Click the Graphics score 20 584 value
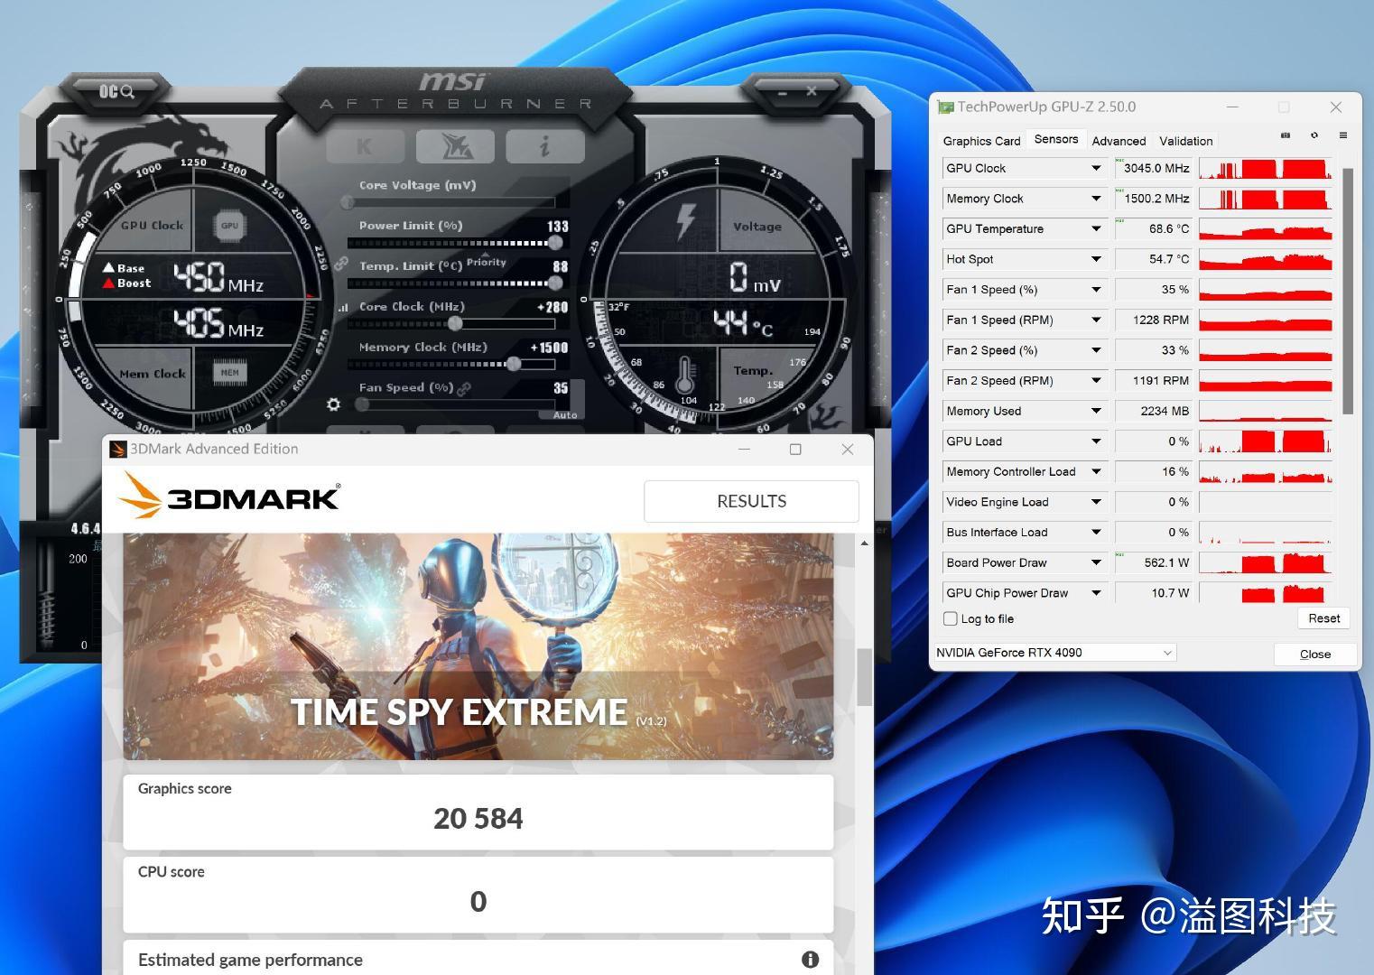The width and height of the screenshot is (1374, 975). [478, 819]
